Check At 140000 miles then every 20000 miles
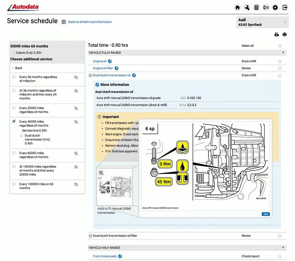The height and width of the screenshot is (261, 295). (x=14, y=166)
